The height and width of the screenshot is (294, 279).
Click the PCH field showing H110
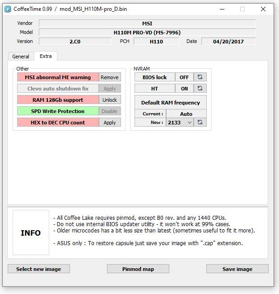(157, 42)
